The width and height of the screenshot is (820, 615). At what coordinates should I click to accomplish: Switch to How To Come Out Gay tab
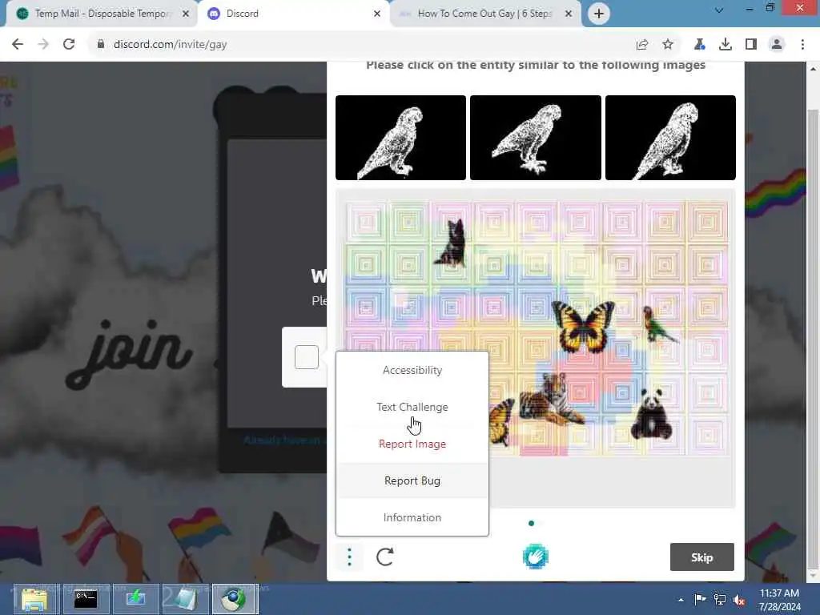pyautogui.click(x=484, y=14)
